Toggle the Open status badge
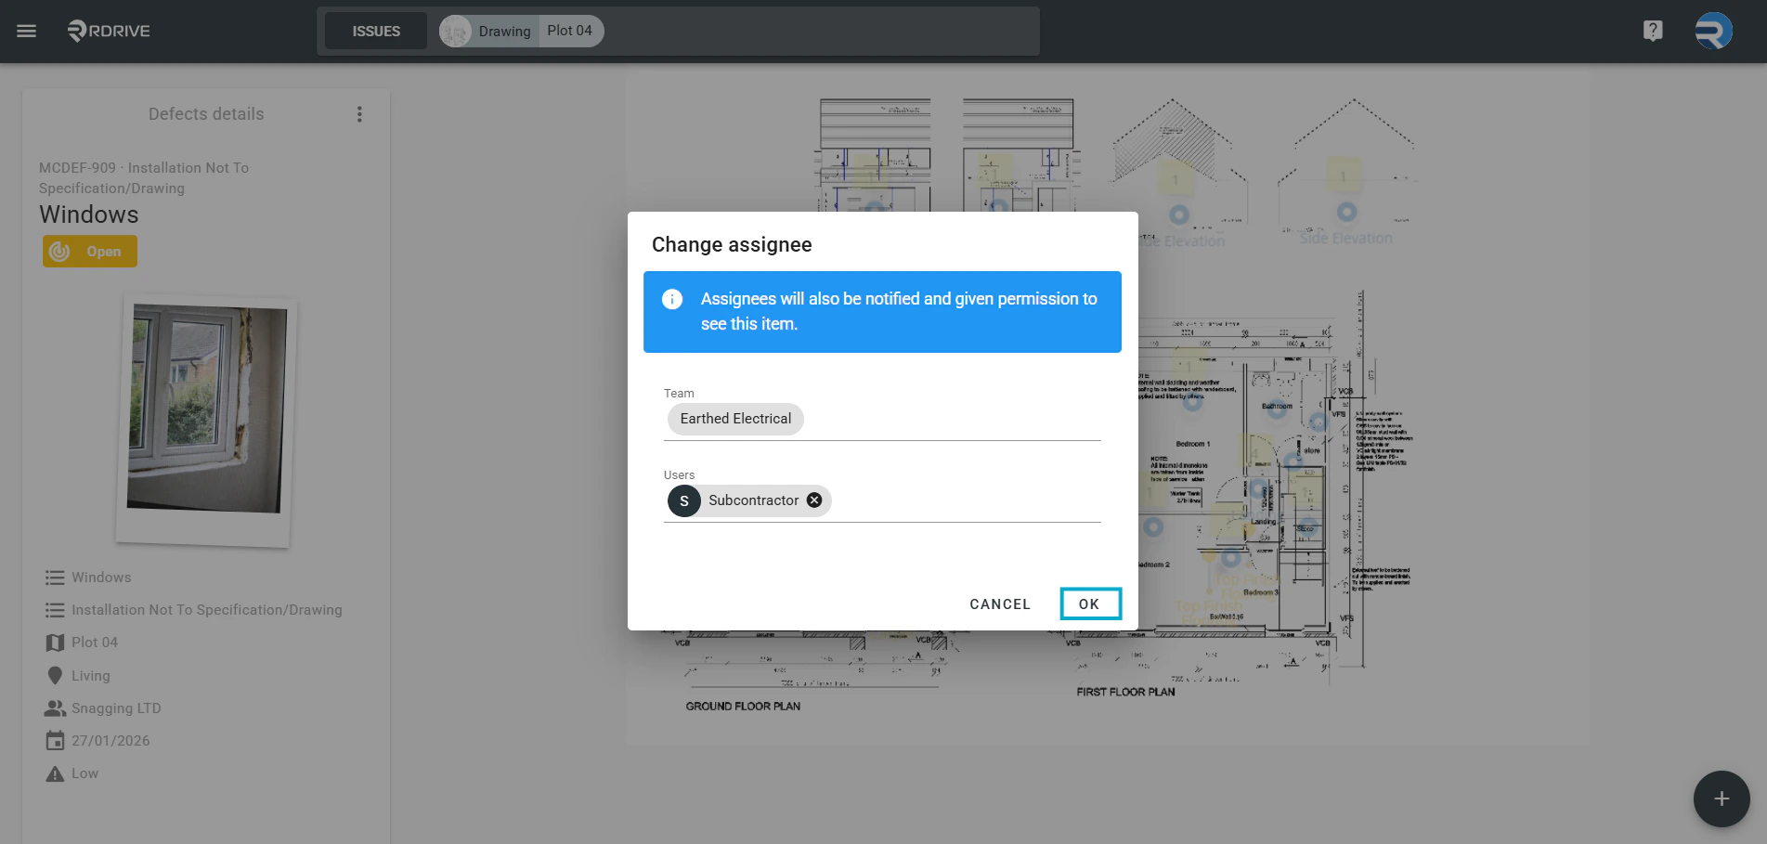The image size is (1767, 844). (89, 251)
